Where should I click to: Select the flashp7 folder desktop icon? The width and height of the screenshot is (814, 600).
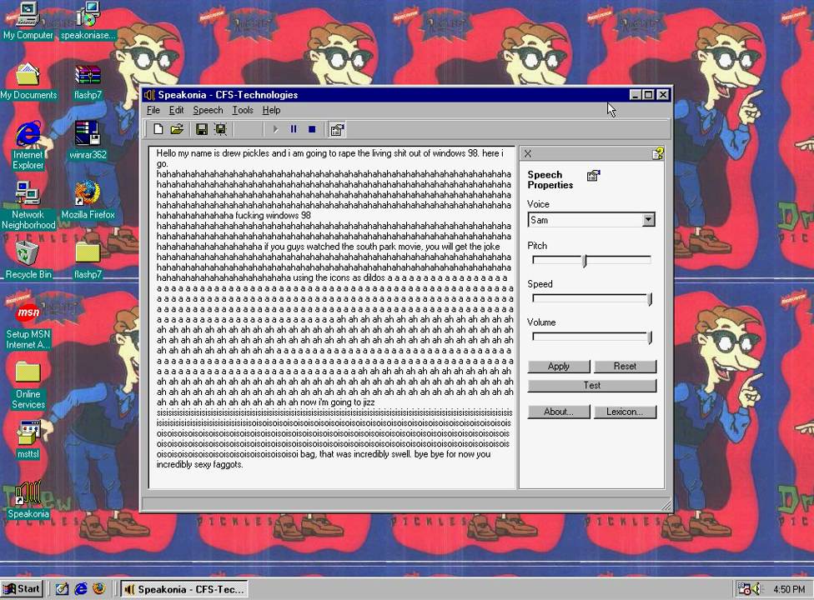pos(88,261)
